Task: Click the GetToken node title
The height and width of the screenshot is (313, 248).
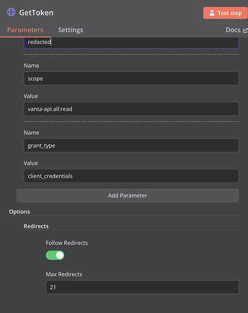Action: pos(36,13)
